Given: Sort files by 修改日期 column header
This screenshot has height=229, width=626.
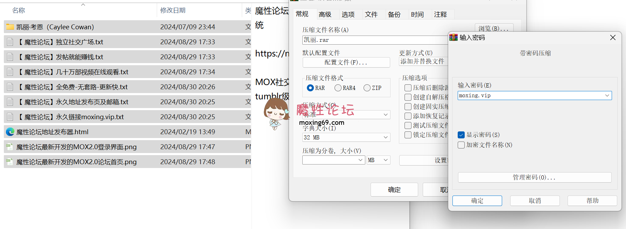Looking at the screenshot, I should tap(173, 10).
